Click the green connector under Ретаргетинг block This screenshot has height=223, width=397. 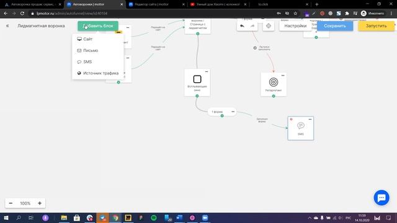(x=274, y=96)
